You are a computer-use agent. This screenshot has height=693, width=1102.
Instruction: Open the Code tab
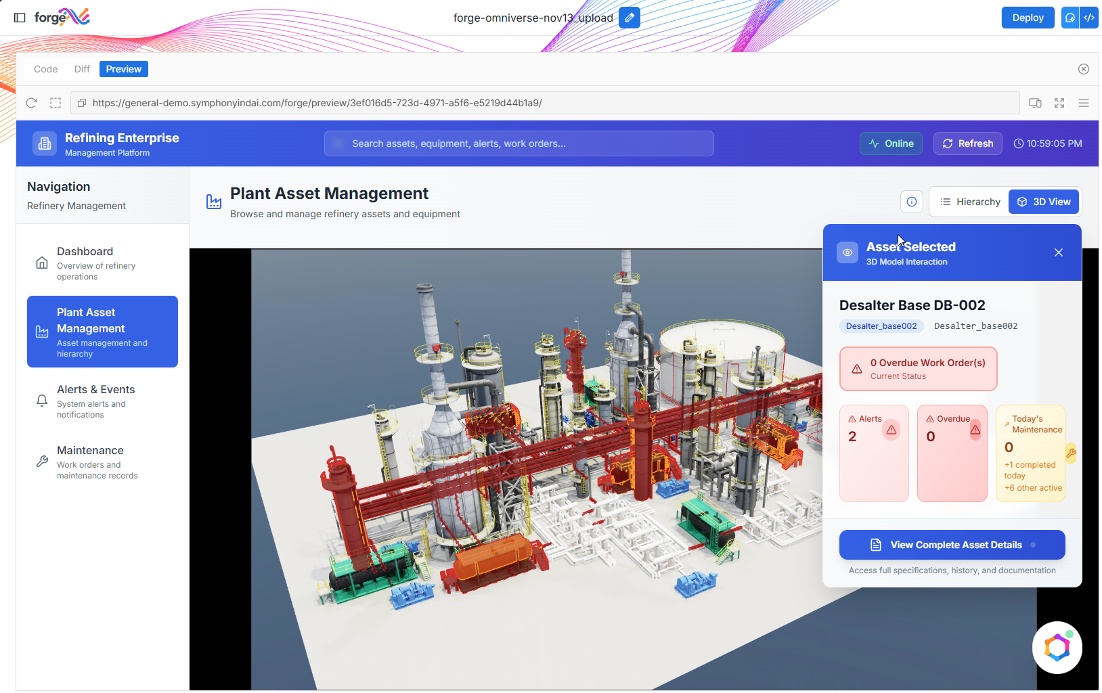pyautogui.click(x=45, y=69)
